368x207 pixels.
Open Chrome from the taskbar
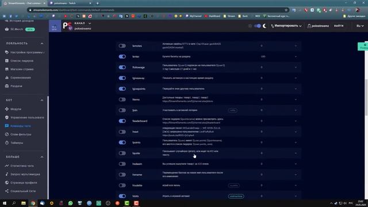(x=33, y=203)
